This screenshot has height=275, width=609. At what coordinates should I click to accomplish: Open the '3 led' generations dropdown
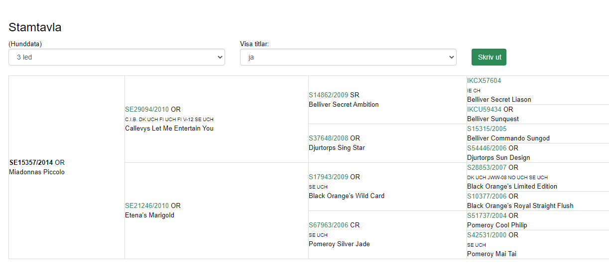117,57
